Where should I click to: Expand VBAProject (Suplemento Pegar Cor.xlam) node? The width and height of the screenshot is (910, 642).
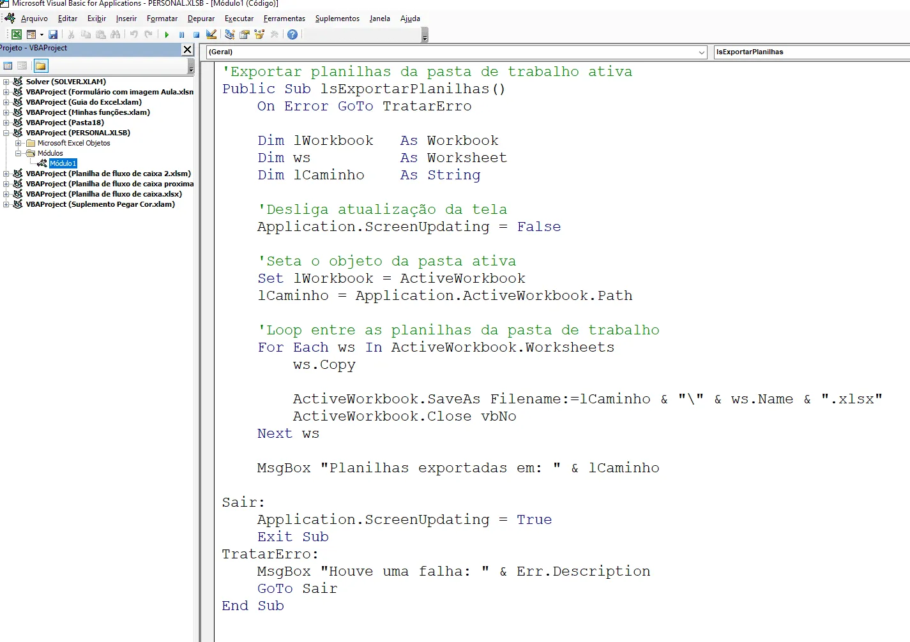click(6, 204)
